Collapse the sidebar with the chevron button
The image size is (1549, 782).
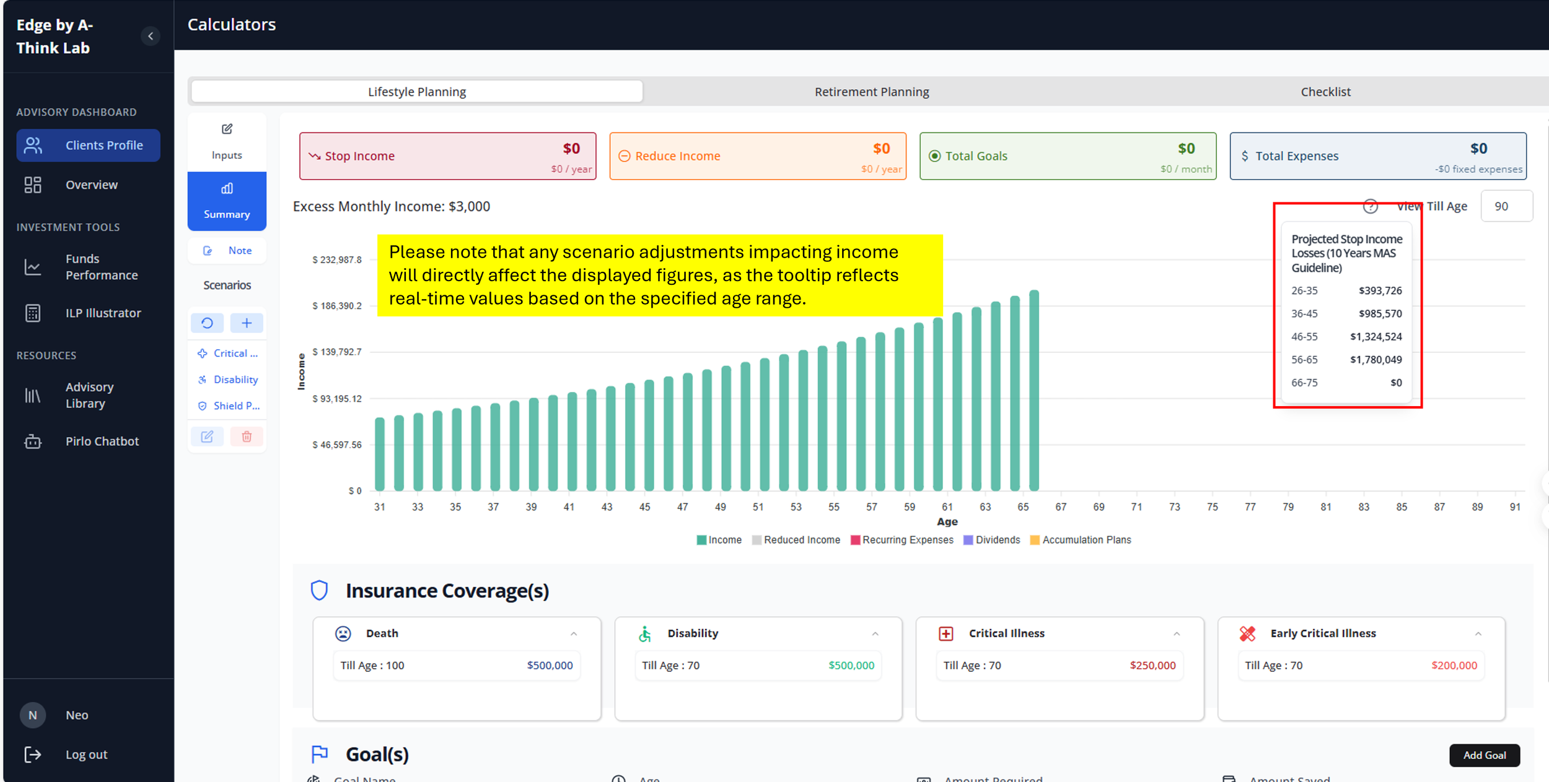(151, 36)
